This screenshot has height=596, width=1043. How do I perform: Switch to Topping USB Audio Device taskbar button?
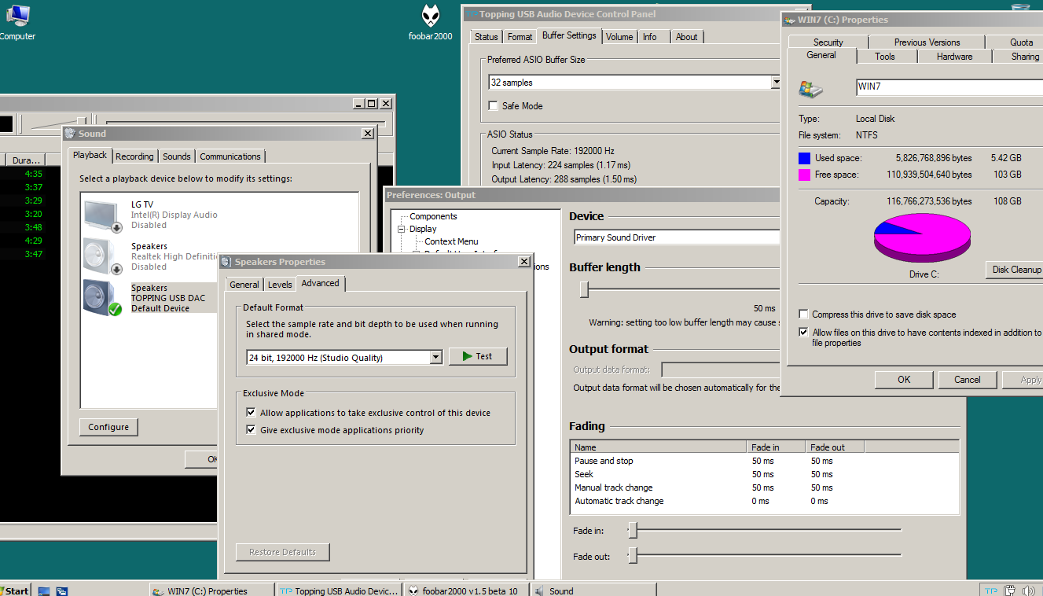[340, 590]
